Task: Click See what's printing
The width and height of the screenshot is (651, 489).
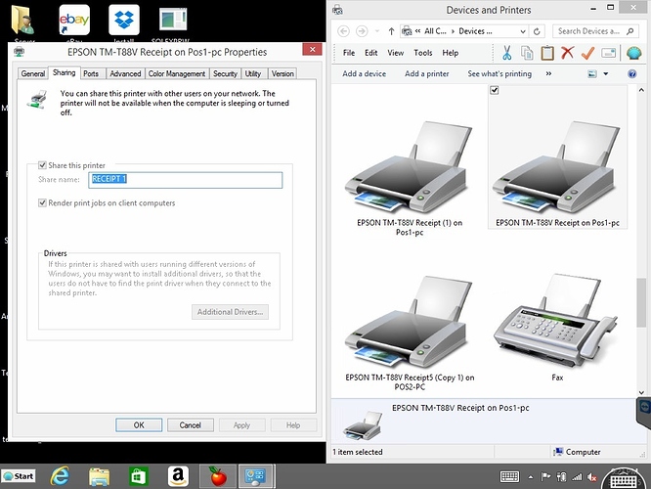Action: [x=499, y=74]
